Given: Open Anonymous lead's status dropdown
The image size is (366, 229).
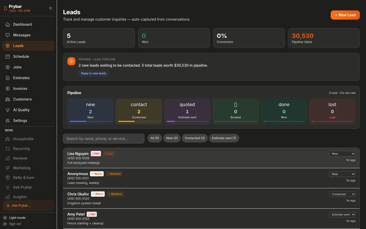Looking at the screenshot, I should pyautogui.click(x=342, y=174).
